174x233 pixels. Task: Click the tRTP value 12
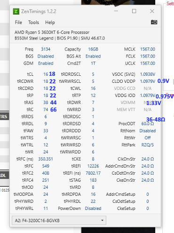coord(93,96)
